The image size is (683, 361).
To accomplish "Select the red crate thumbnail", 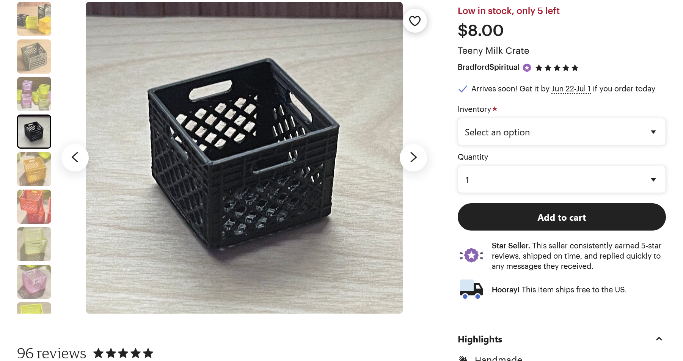I will [x=34, y=207].
